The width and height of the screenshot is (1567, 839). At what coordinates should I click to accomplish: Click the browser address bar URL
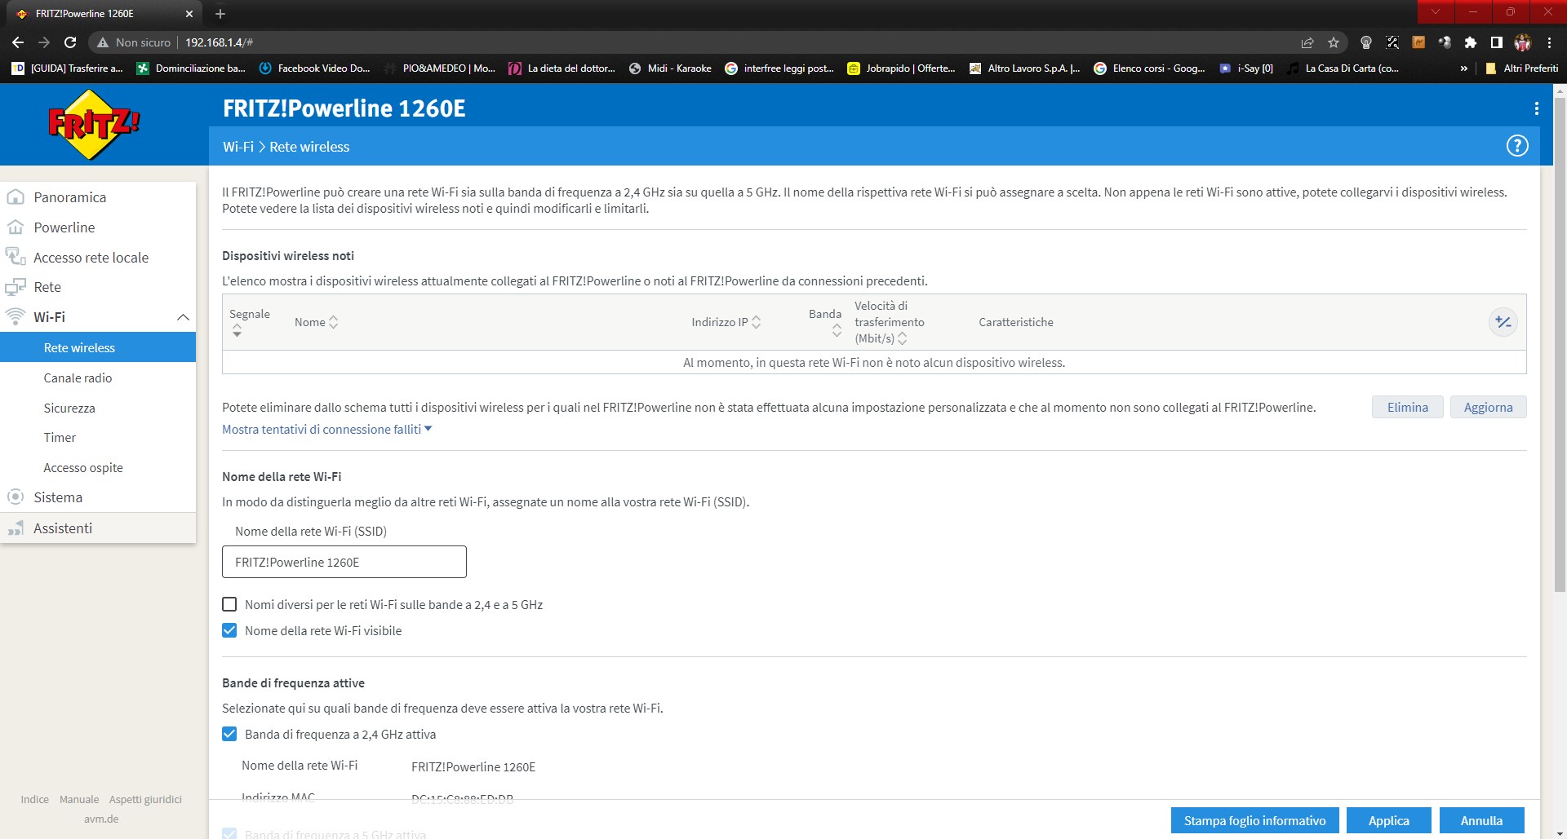219,42
